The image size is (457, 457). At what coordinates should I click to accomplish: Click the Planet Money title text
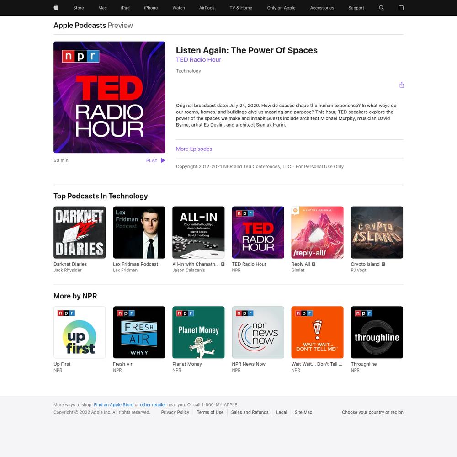tap(187, 364)
